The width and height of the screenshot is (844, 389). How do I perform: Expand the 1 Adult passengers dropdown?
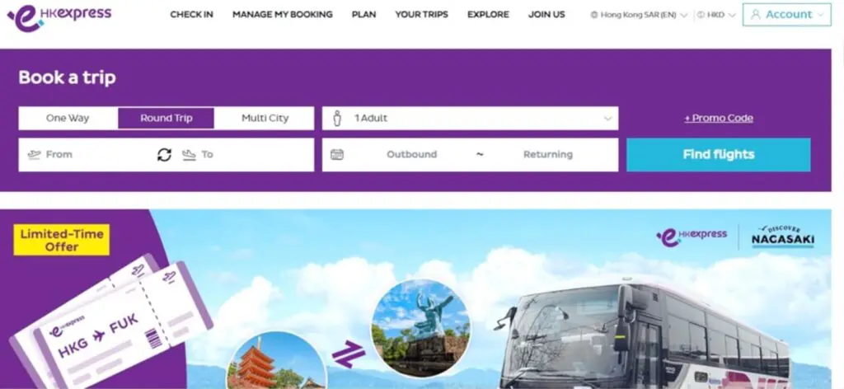point(471,119)
